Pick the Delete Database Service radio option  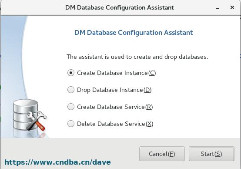[71, 124]
